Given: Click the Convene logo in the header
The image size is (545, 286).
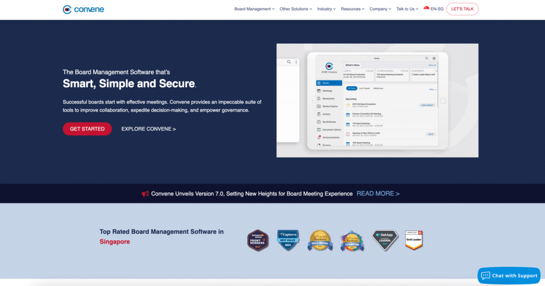Looking at the screenshot, I should coord(84,10).
